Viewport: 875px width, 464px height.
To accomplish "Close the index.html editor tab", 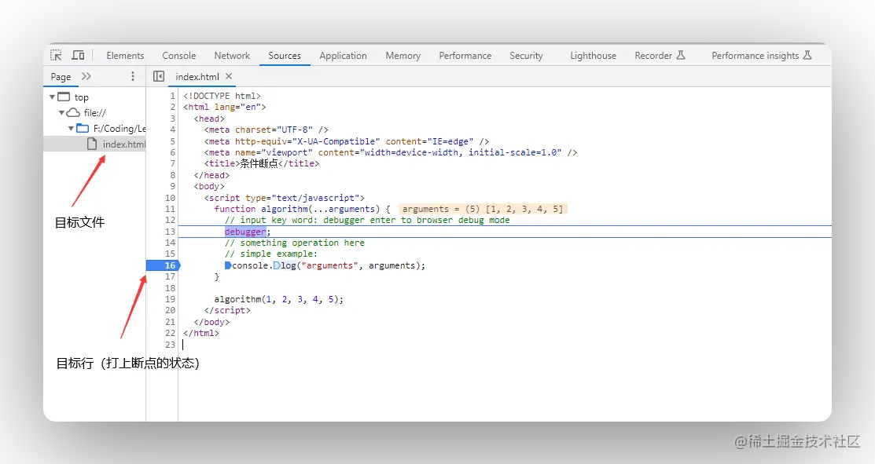I will (x=229, y=76).
